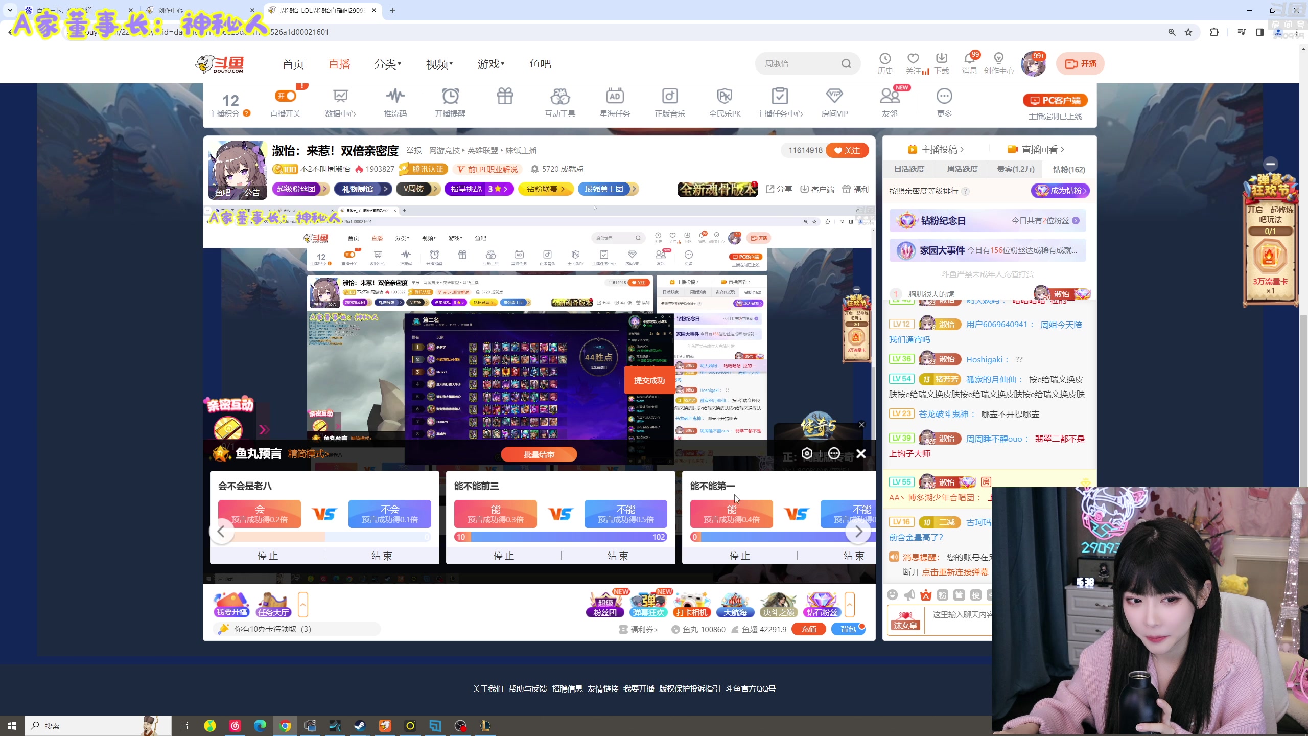Open 数据中心 data center icon
This screenshot has height=736, width=1308.
[340, 96]
